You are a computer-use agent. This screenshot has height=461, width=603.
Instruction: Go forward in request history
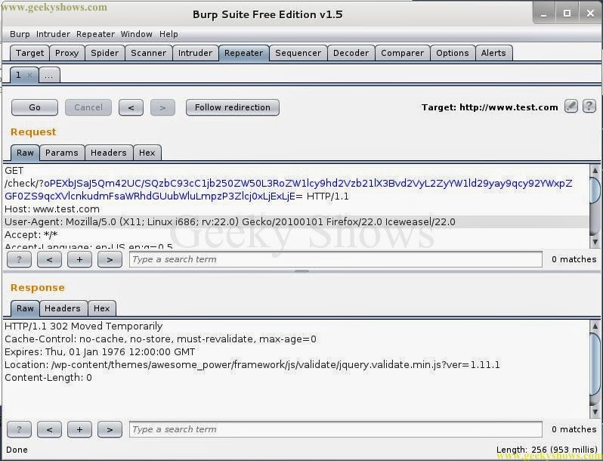tap(162, 107)
